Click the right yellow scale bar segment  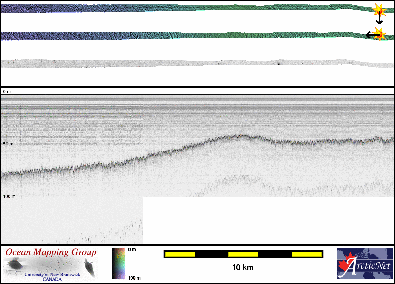point(306,254)
